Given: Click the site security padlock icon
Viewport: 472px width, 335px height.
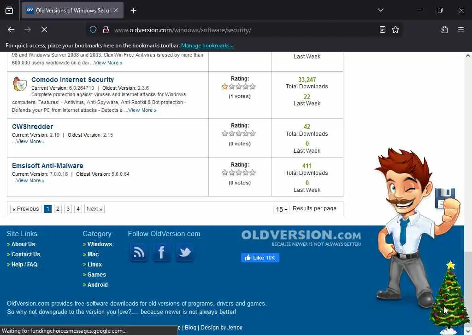Looking at the screenshot, I should coord(106,29).
